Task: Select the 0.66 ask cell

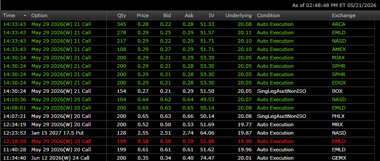Action: (188, 116)
